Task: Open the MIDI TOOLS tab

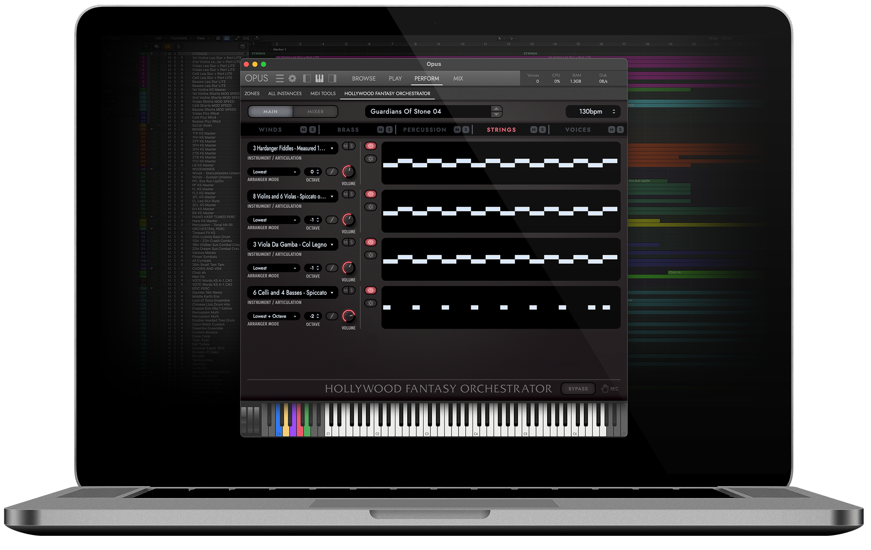Action: coord(323,93)
